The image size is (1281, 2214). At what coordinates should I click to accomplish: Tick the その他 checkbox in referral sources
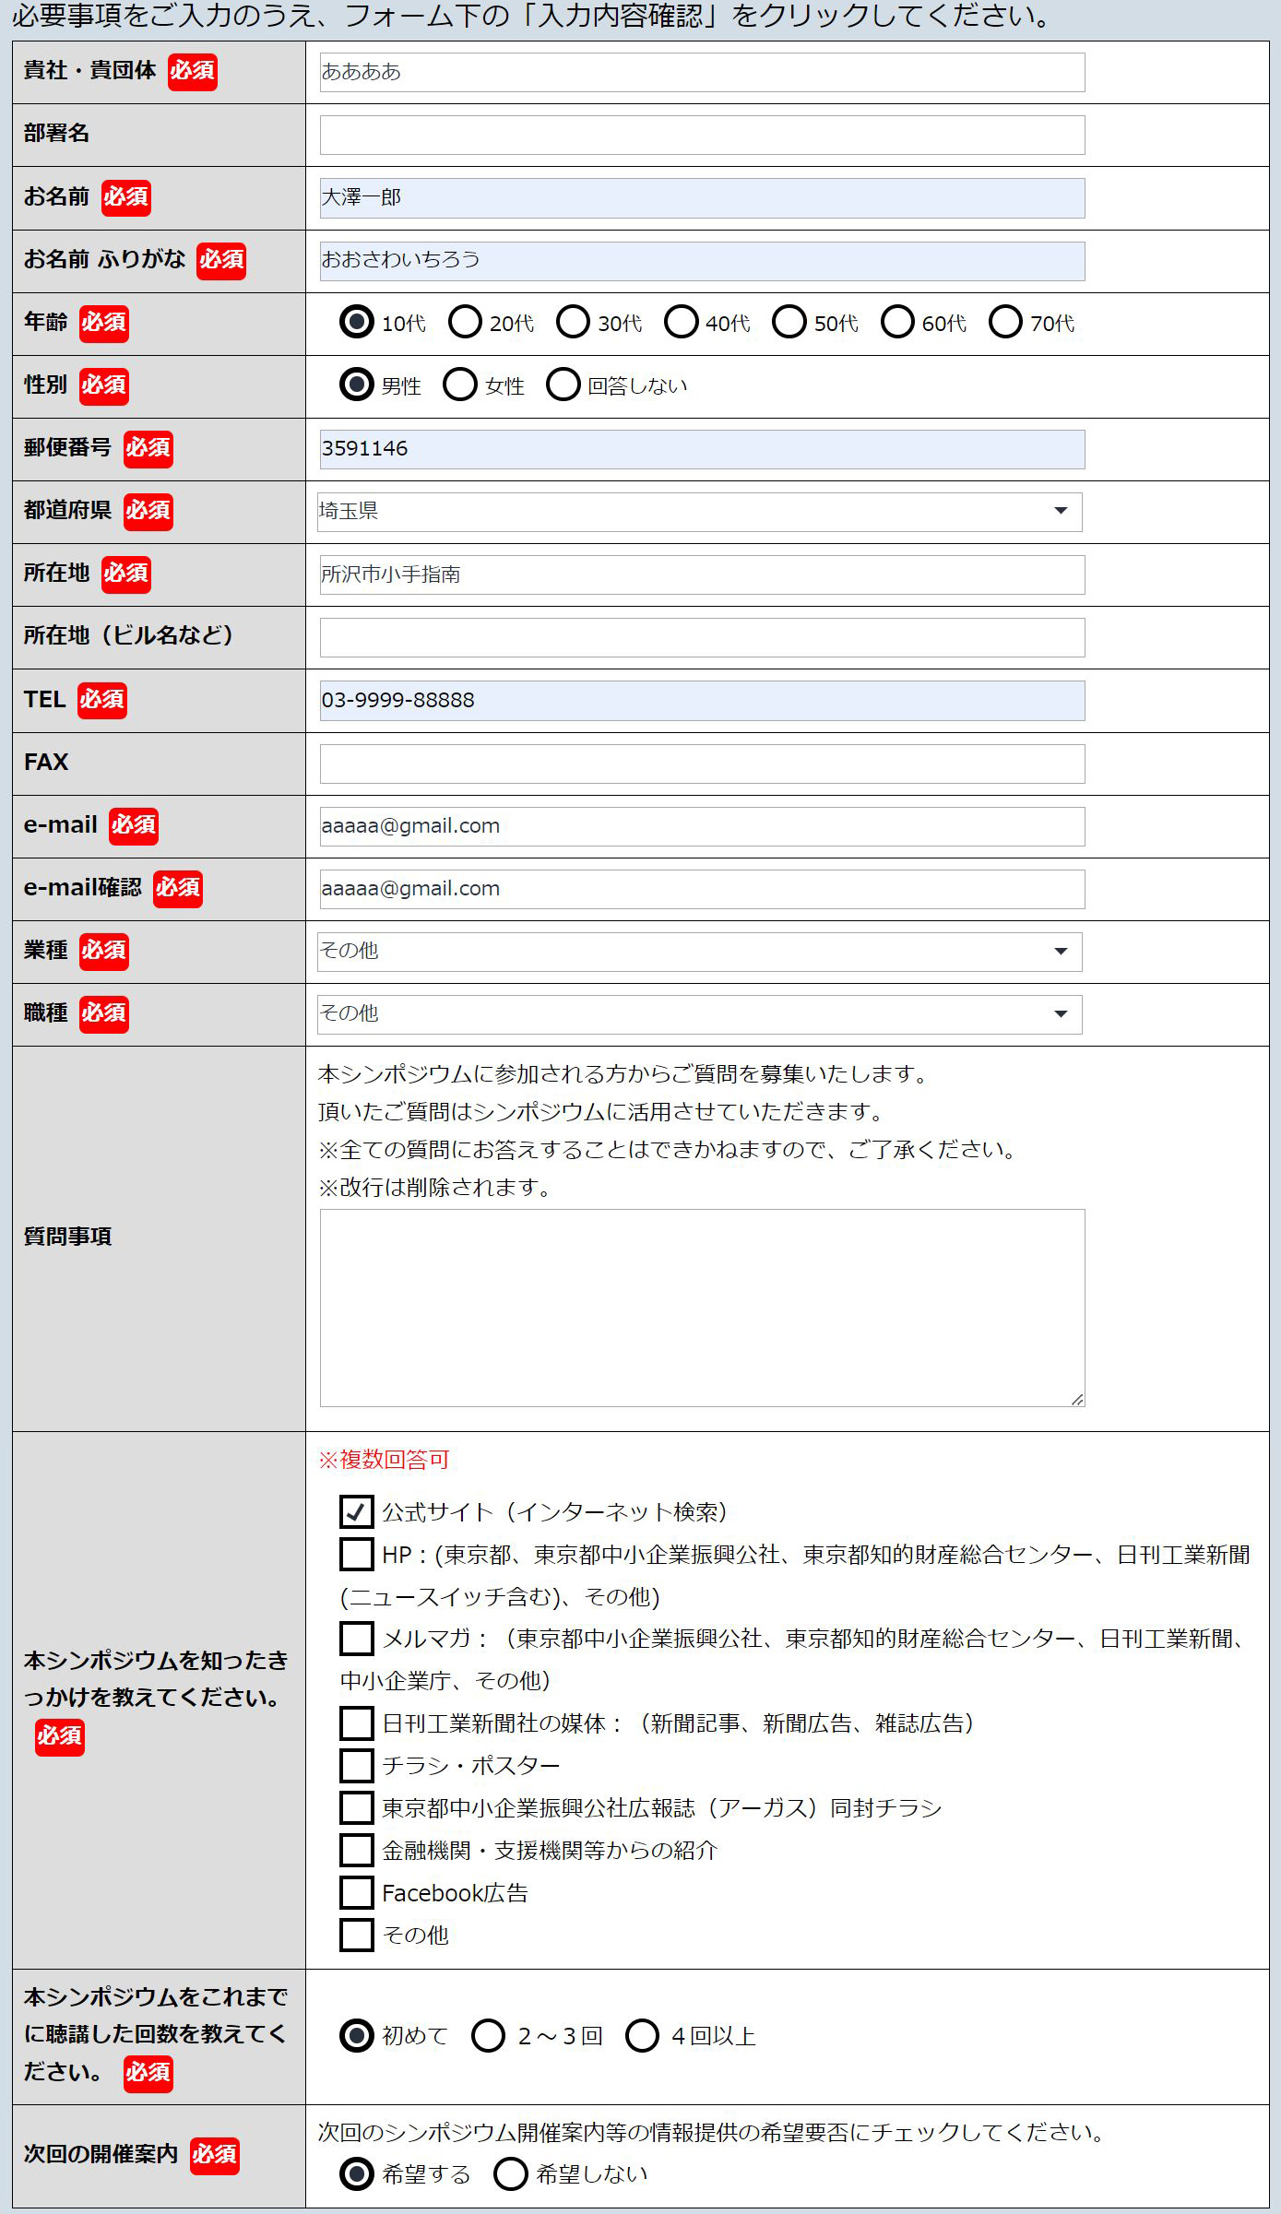[x=357, y=1935]
